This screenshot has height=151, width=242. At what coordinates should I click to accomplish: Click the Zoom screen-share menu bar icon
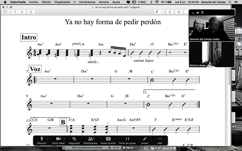coord(128,2)
